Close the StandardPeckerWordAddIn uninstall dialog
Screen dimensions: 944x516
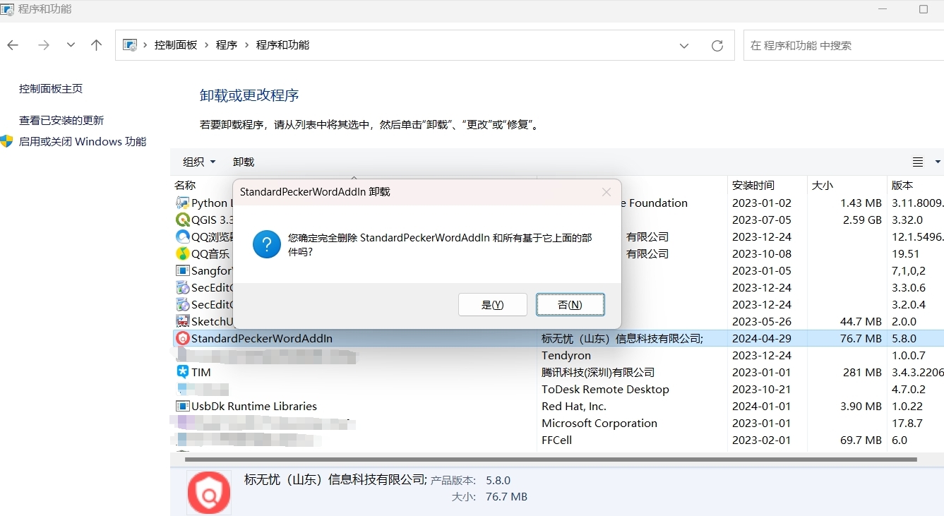[606, 192]
